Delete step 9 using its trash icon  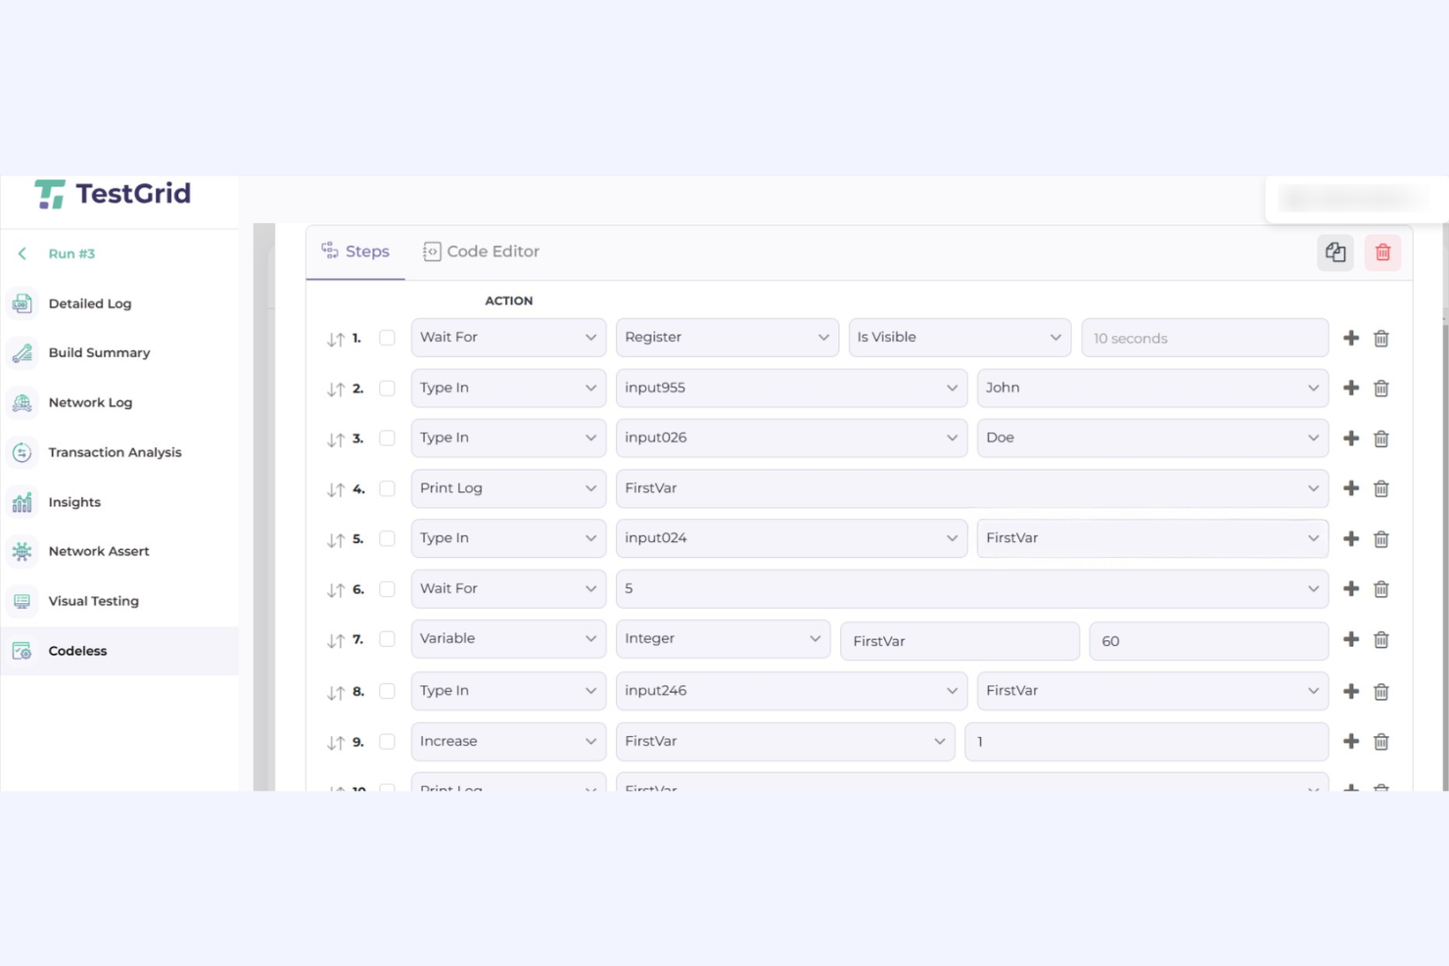(x=1381, y=741)
